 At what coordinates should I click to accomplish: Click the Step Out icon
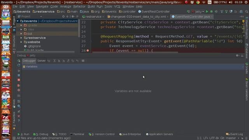coord(68,61)
